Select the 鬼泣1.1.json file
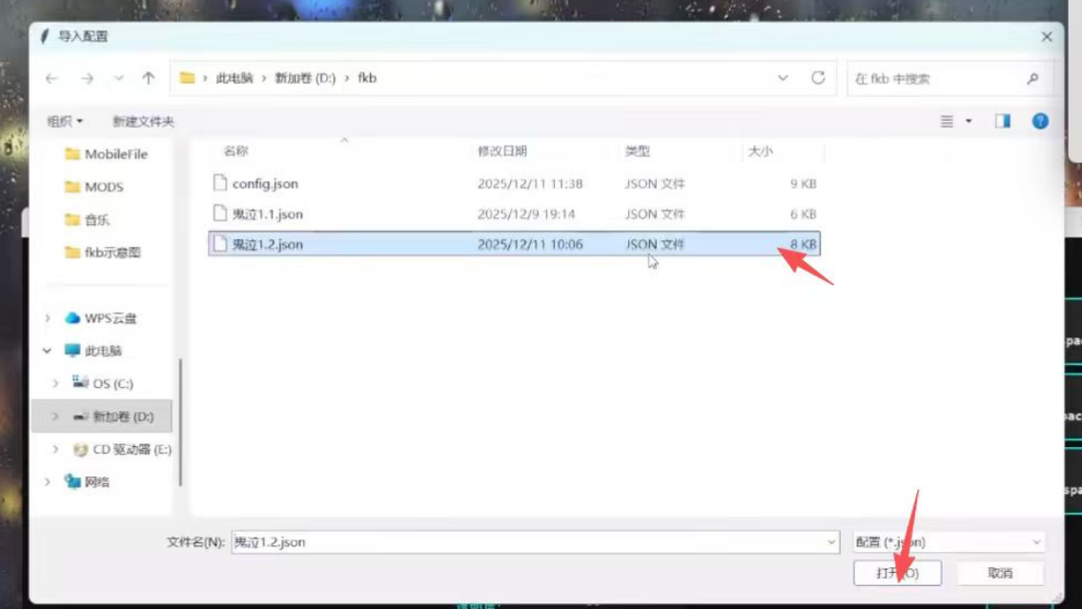1082x609 pixels. pyautogui.click(x=267, y=214)
